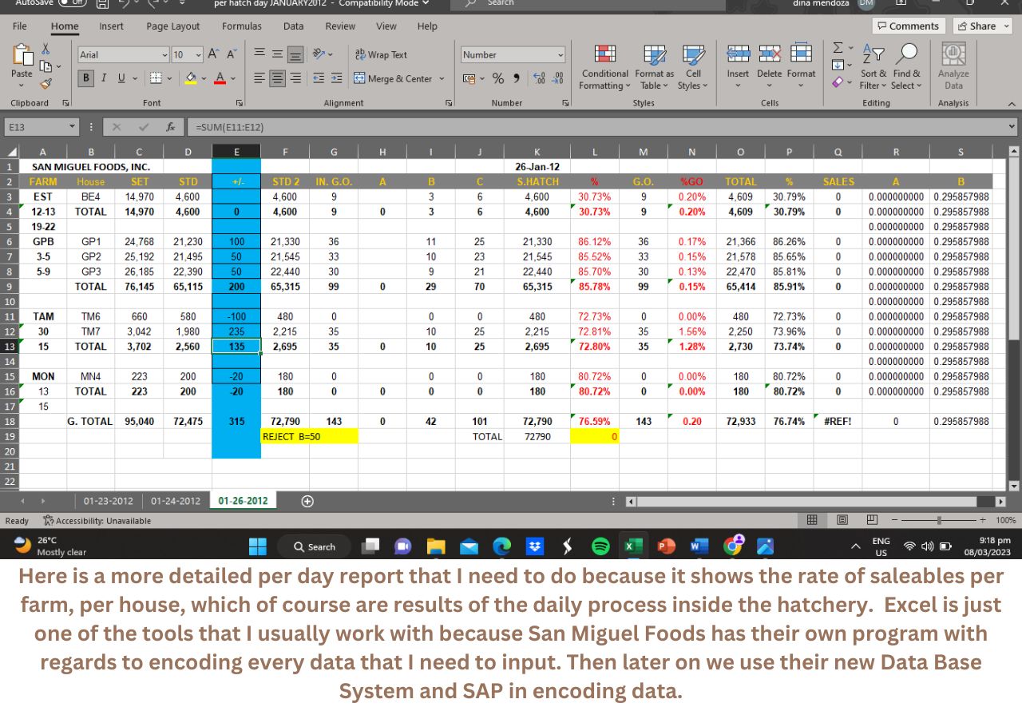Image resolution: width=1022 pixels, height=707 pixels.
Task: Toggle center horizontal alignment
Action: point(278,78)
